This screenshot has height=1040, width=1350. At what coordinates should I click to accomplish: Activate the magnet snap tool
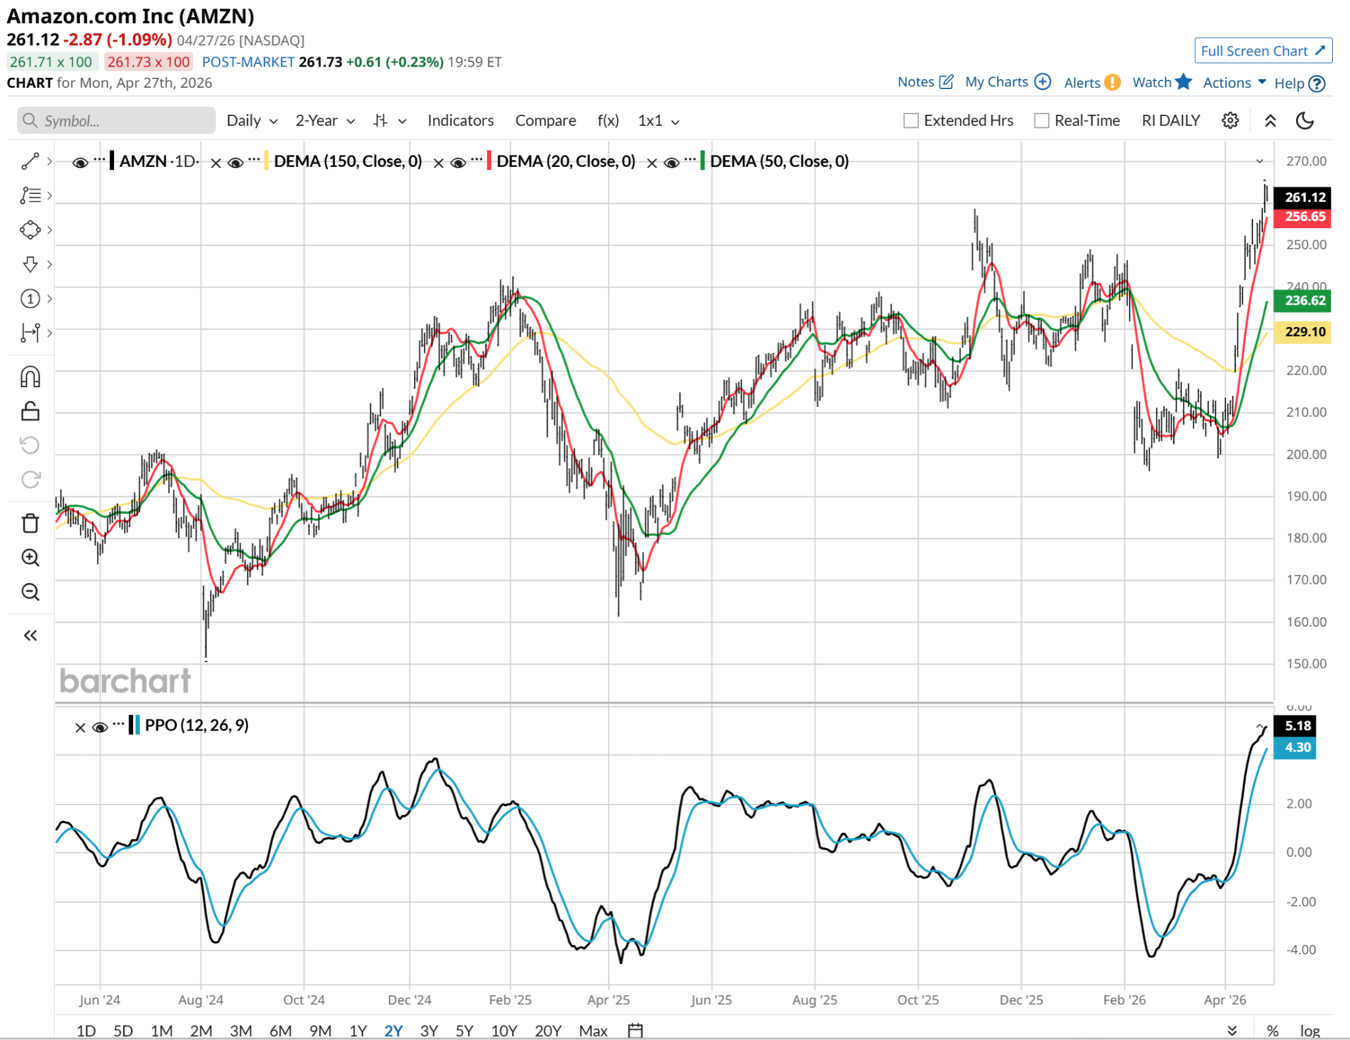[30, 377]
